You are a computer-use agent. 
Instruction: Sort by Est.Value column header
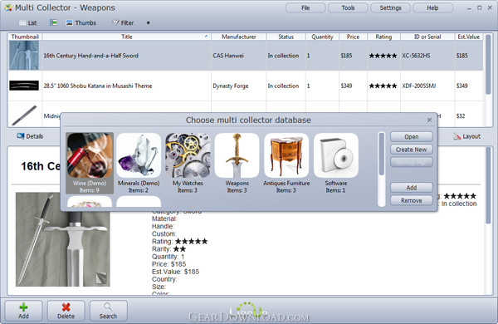[468, 37]
